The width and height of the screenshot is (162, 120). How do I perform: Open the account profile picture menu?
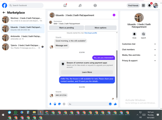pos(156,5)
